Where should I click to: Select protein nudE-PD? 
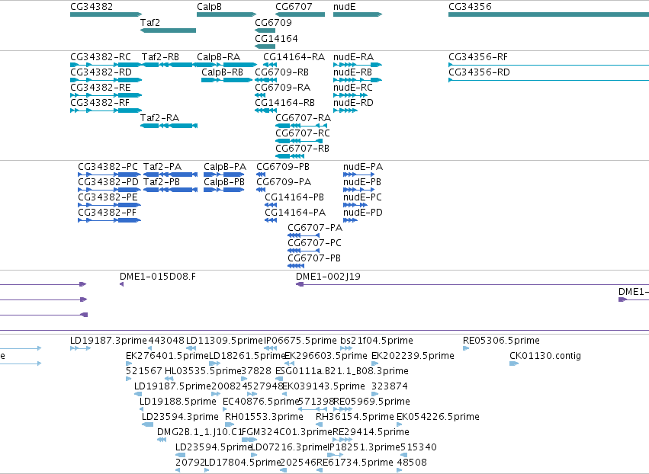(x=350, y=220)
